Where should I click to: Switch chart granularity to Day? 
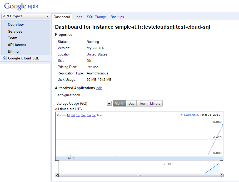[x=131, y=103]
